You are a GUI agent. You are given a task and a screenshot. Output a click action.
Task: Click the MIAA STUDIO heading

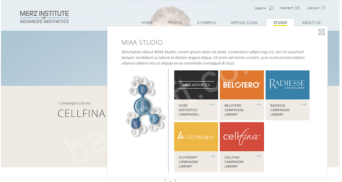[142, 42]
